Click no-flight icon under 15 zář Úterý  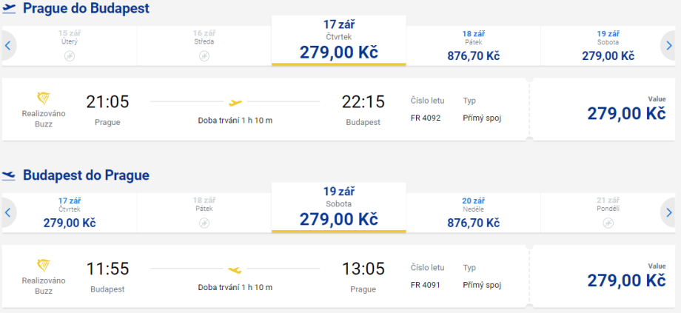(70, 56)
